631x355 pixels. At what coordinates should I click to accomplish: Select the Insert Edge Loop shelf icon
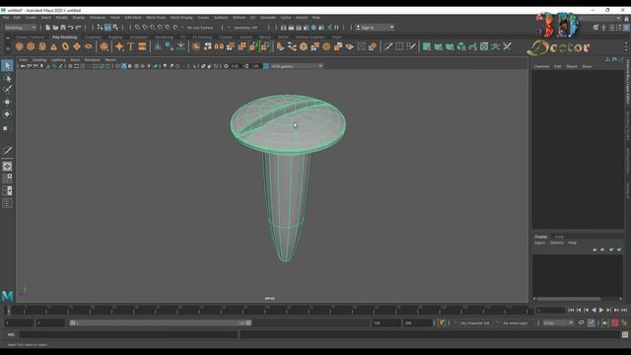399,46
